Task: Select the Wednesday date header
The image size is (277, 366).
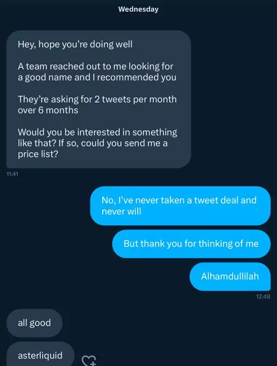Action: click(138, 9)
